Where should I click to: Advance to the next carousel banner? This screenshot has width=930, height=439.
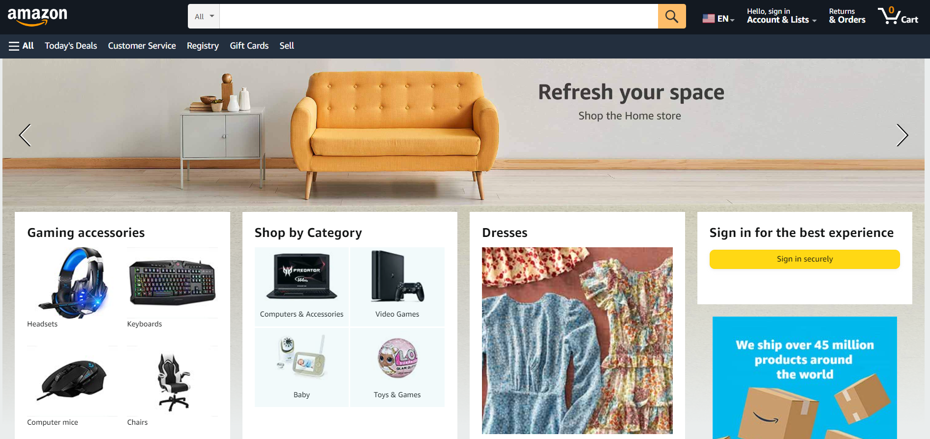tap(902, 135)
